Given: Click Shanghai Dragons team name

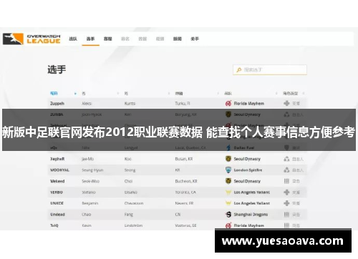Looking at the screenshot, I should coord(251,215).
